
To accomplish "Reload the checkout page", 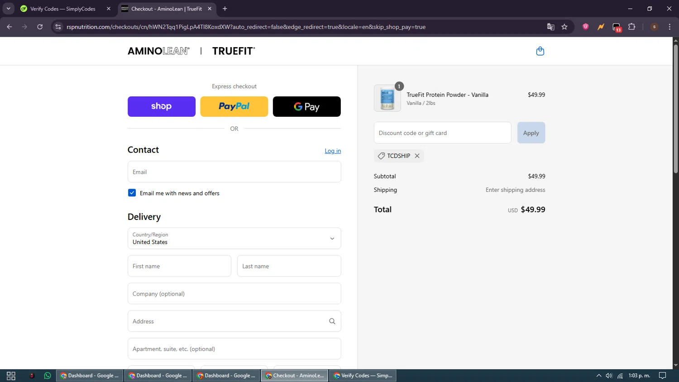I will pos(40,27).
